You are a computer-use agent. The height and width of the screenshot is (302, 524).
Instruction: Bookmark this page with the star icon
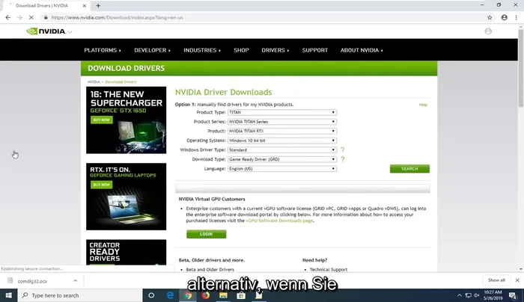point(499,16)
